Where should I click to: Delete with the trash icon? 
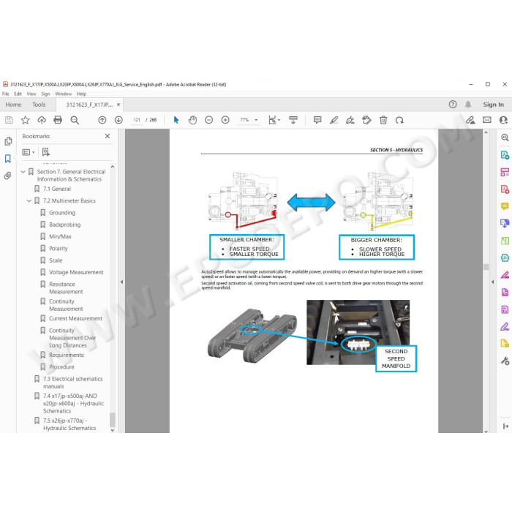[x=383, y=120]
